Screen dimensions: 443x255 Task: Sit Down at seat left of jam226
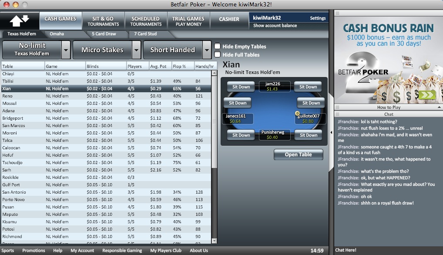click(241, 87)
